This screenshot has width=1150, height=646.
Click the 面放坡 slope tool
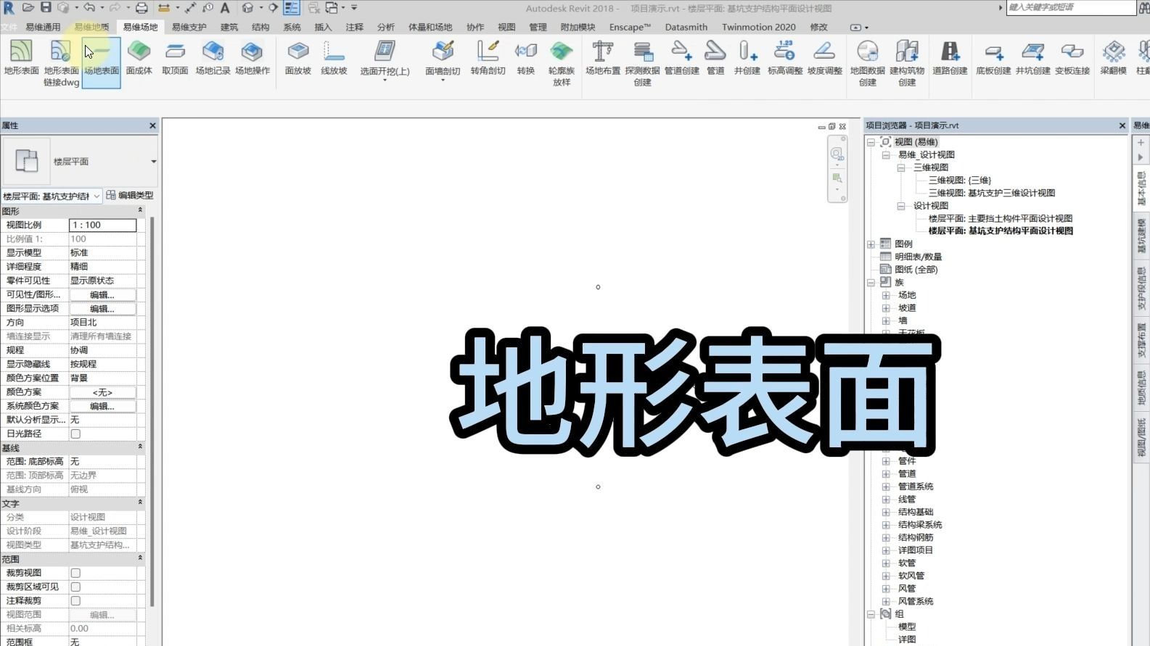tap(297, 58)
